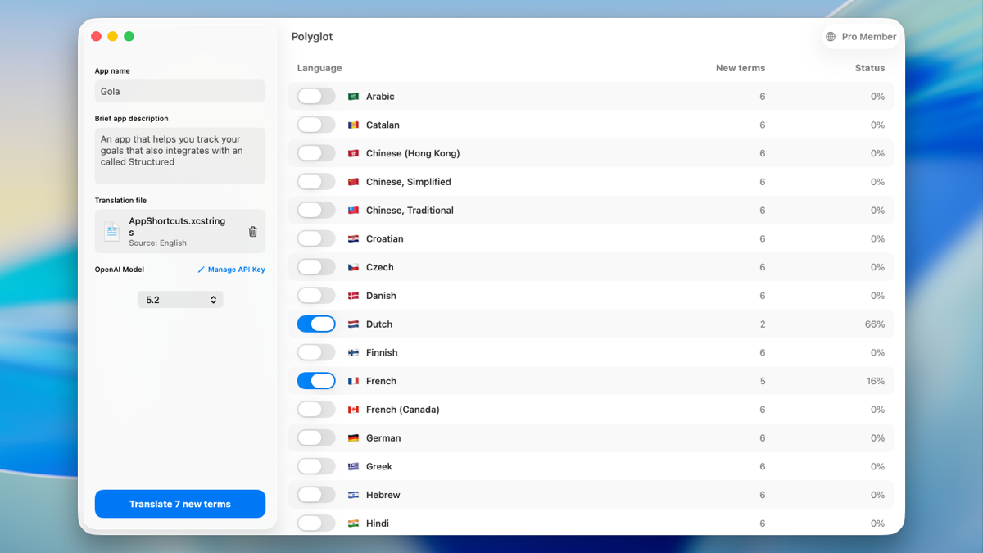The height and width of the screenshot is (553, 983).
Task: Click the stepper arrows on the 5.2 selector
Action: click(213, 299)
